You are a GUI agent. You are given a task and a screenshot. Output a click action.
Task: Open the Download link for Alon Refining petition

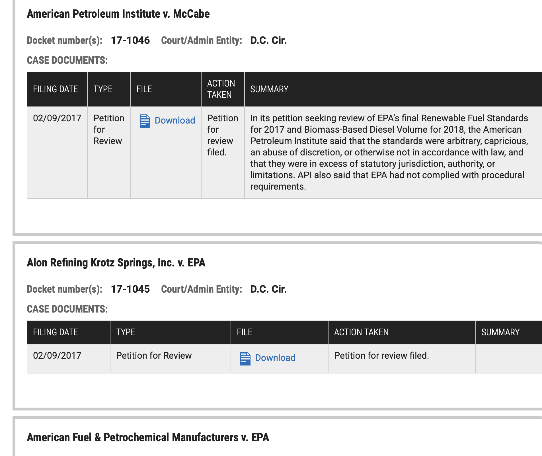[x=275, y=358]
